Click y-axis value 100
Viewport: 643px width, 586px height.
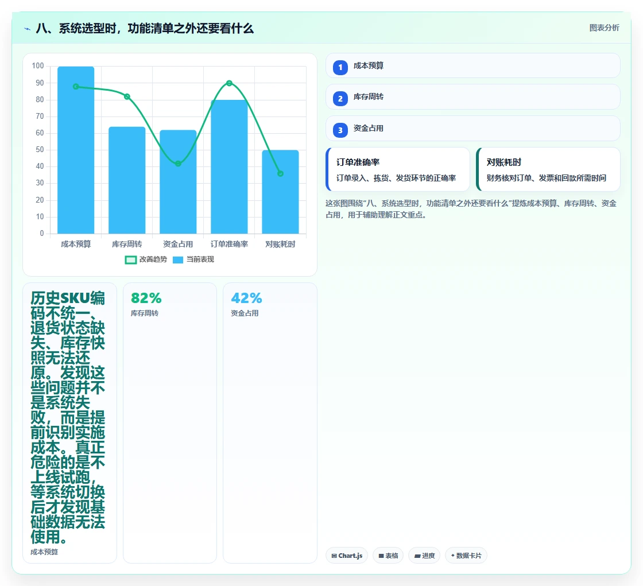[x=38, y=65]
